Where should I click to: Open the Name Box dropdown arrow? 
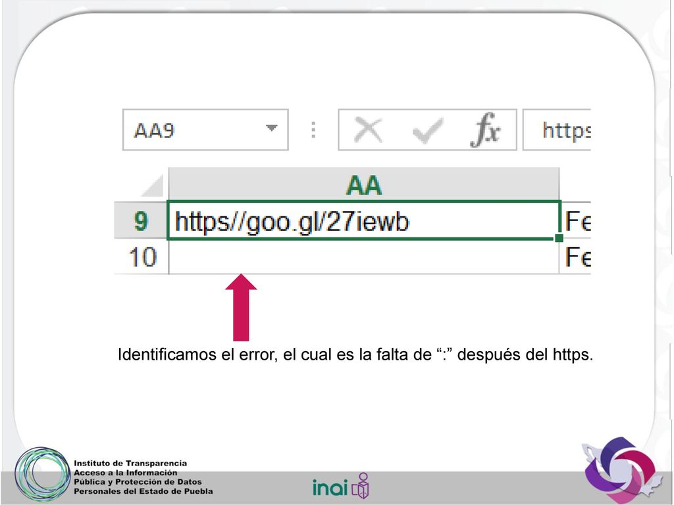click(271, 128)
